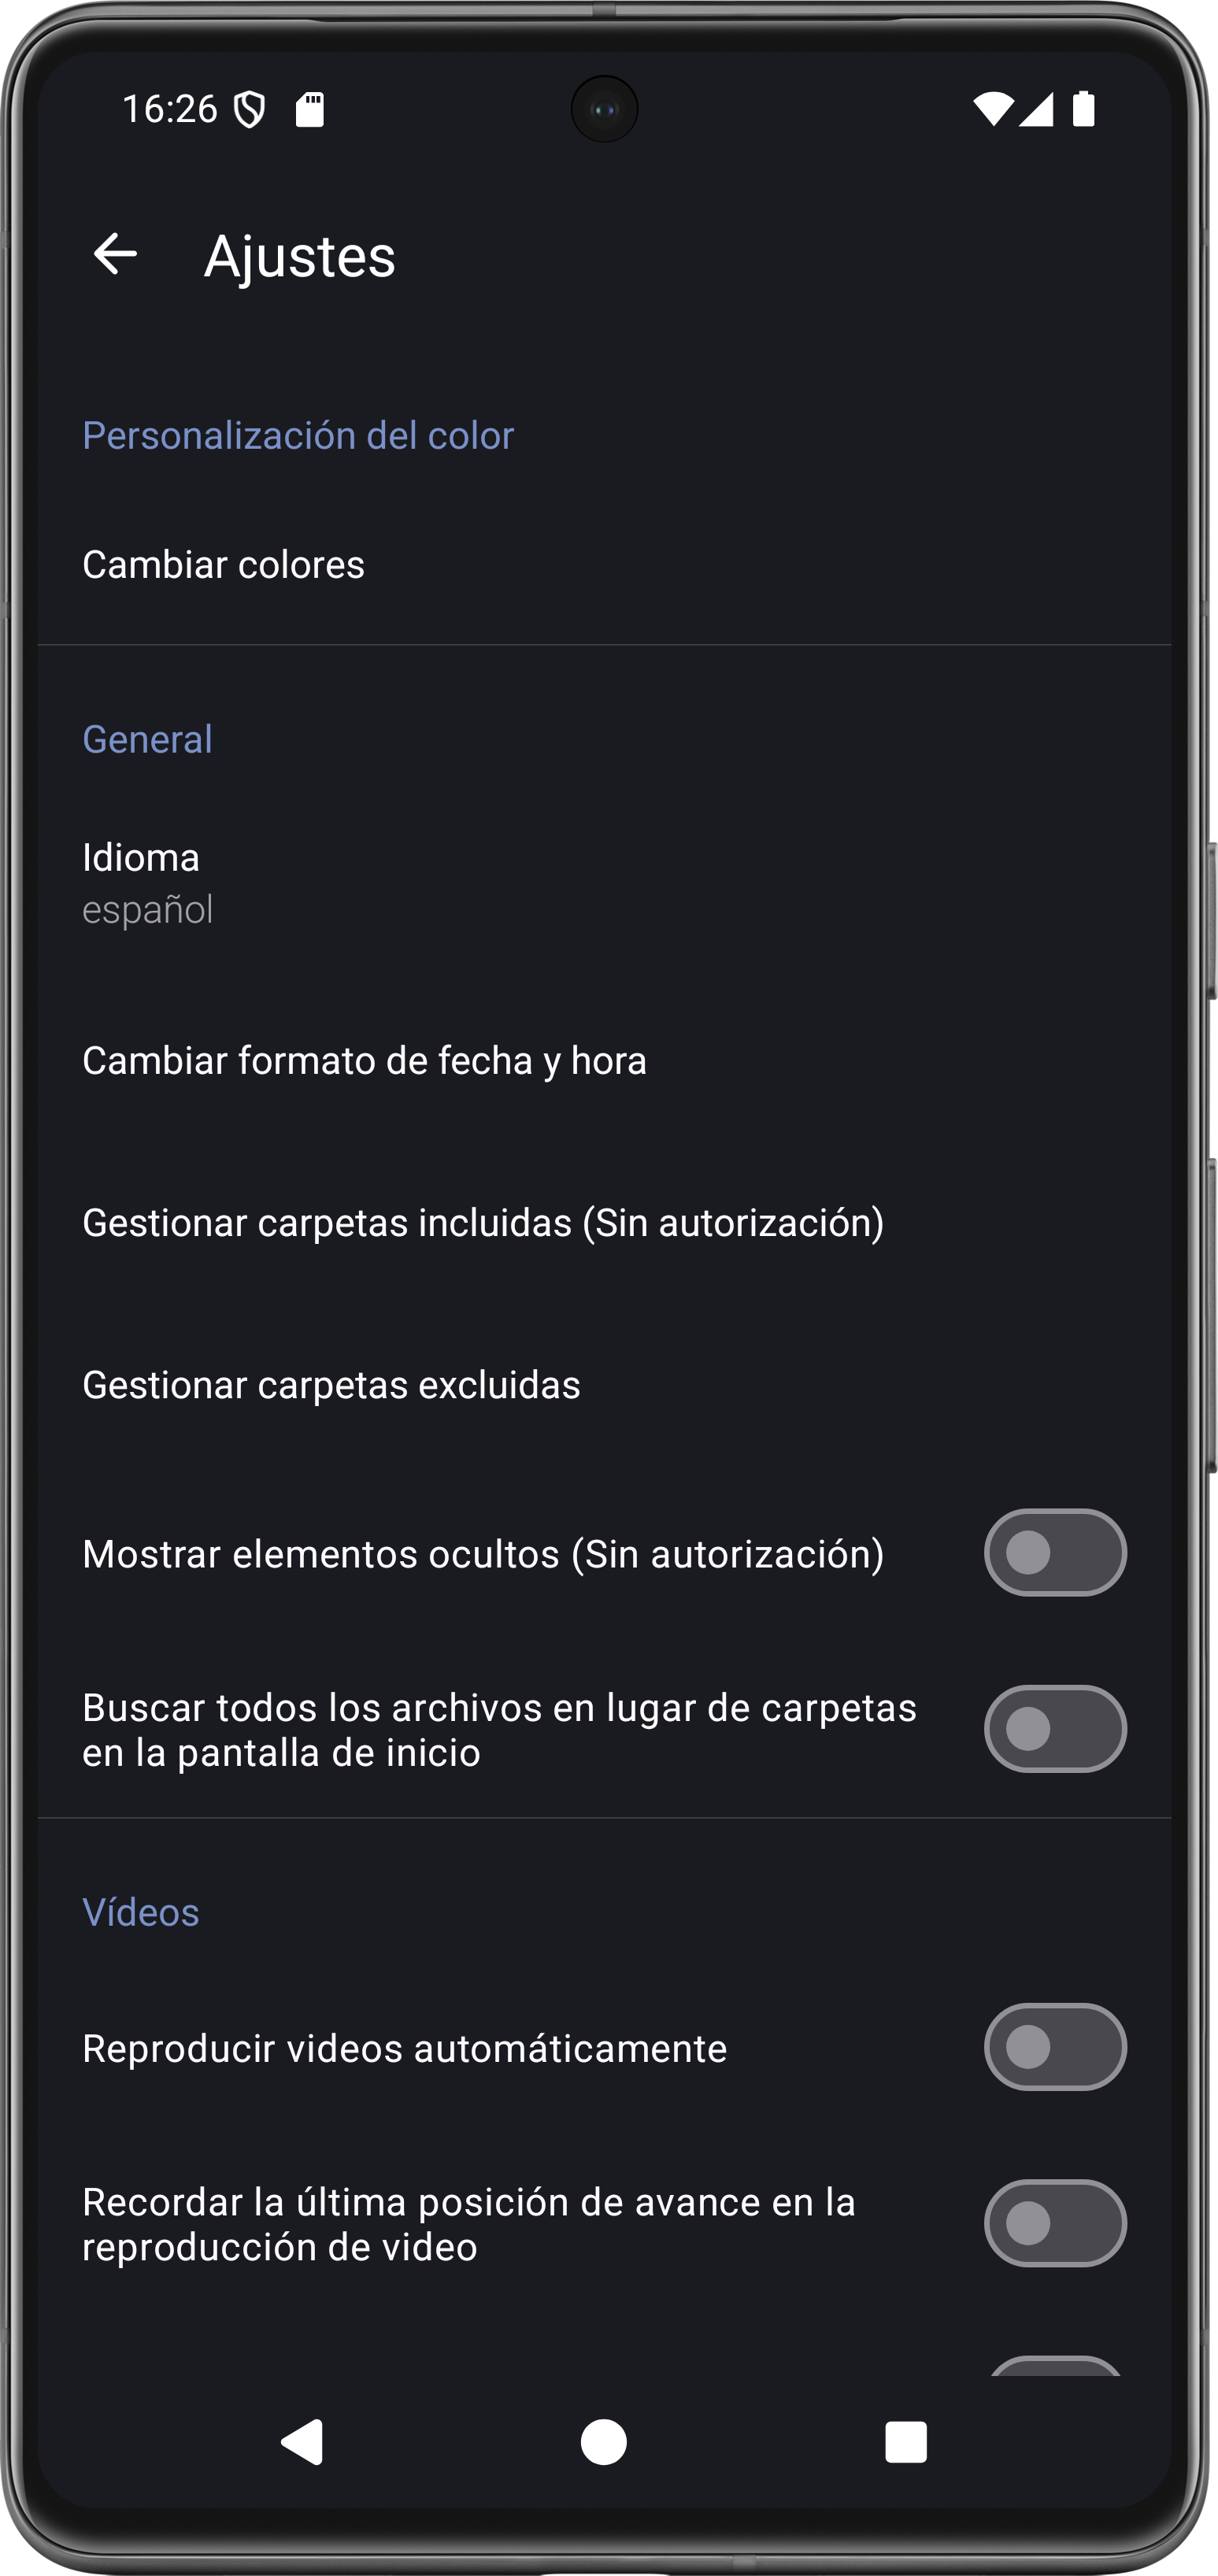The image size is (1218, 2576).
Task: Tap the clock showing 16:26
Action: (x=170, y=110)
